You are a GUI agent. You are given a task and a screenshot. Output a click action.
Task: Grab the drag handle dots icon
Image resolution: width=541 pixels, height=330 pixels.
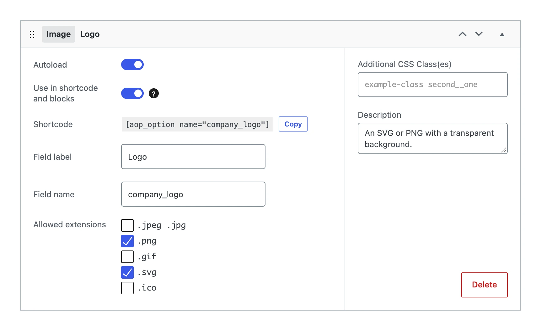tap(32, 34)
